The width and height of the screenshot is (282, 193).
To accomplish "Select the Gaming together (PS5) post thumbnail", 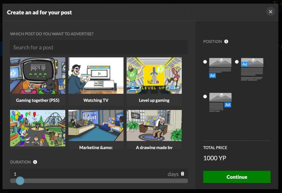I will (38, 76).
